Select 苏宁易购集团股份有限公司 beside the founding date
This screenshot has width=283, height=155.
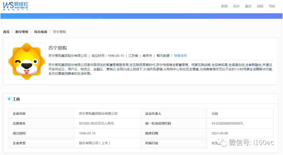point(68,56)
